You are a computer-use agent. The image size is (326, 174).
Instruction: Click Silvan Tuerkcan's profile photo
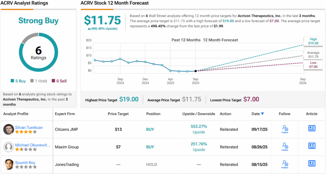9,129
